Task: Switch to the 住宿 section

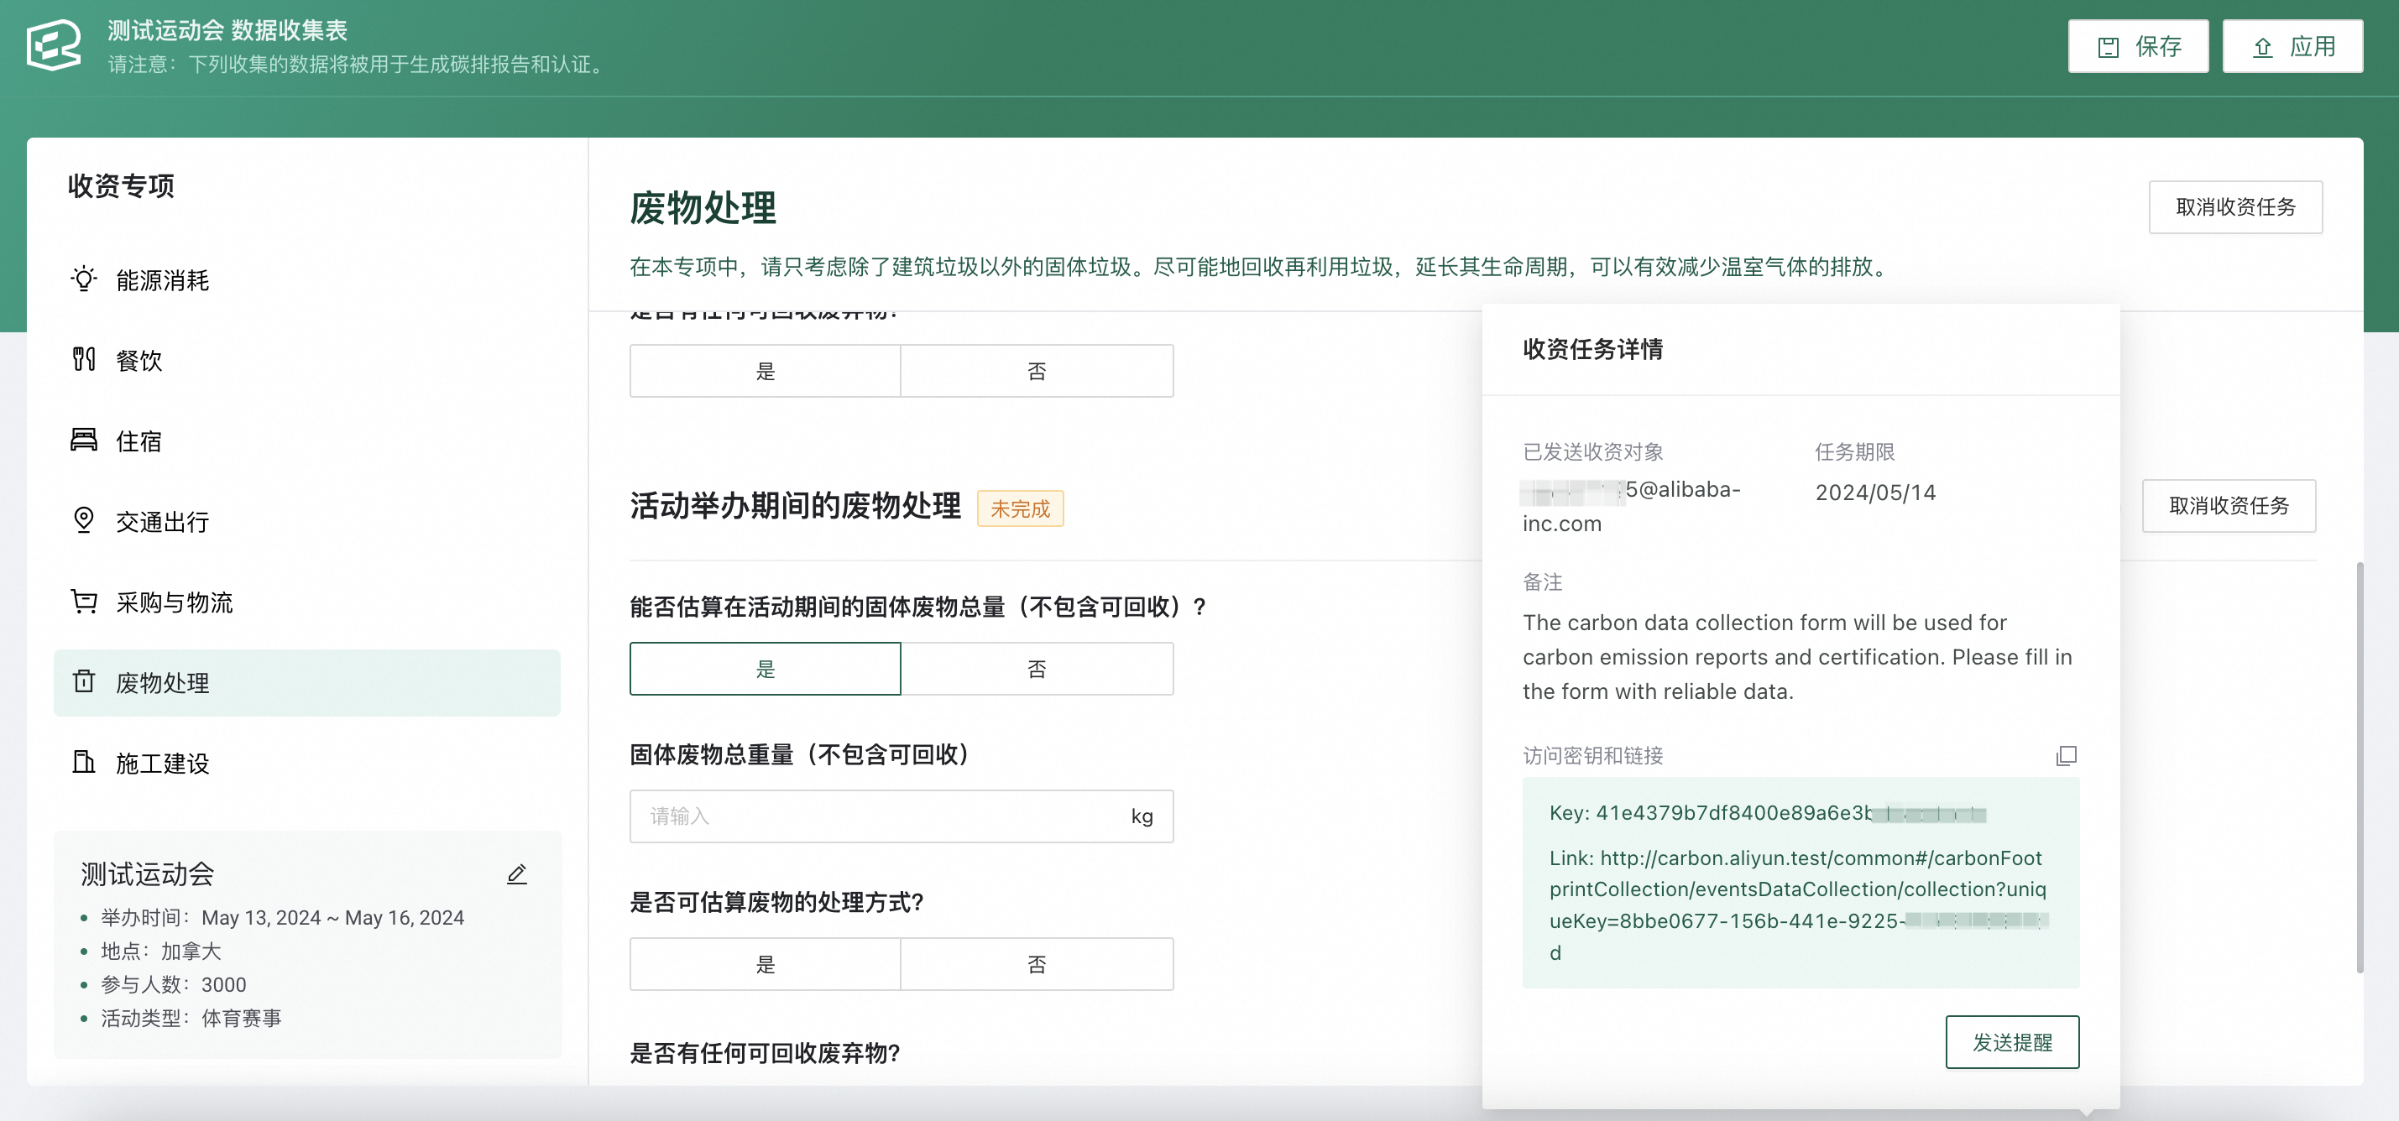Action: click(306, 441)
